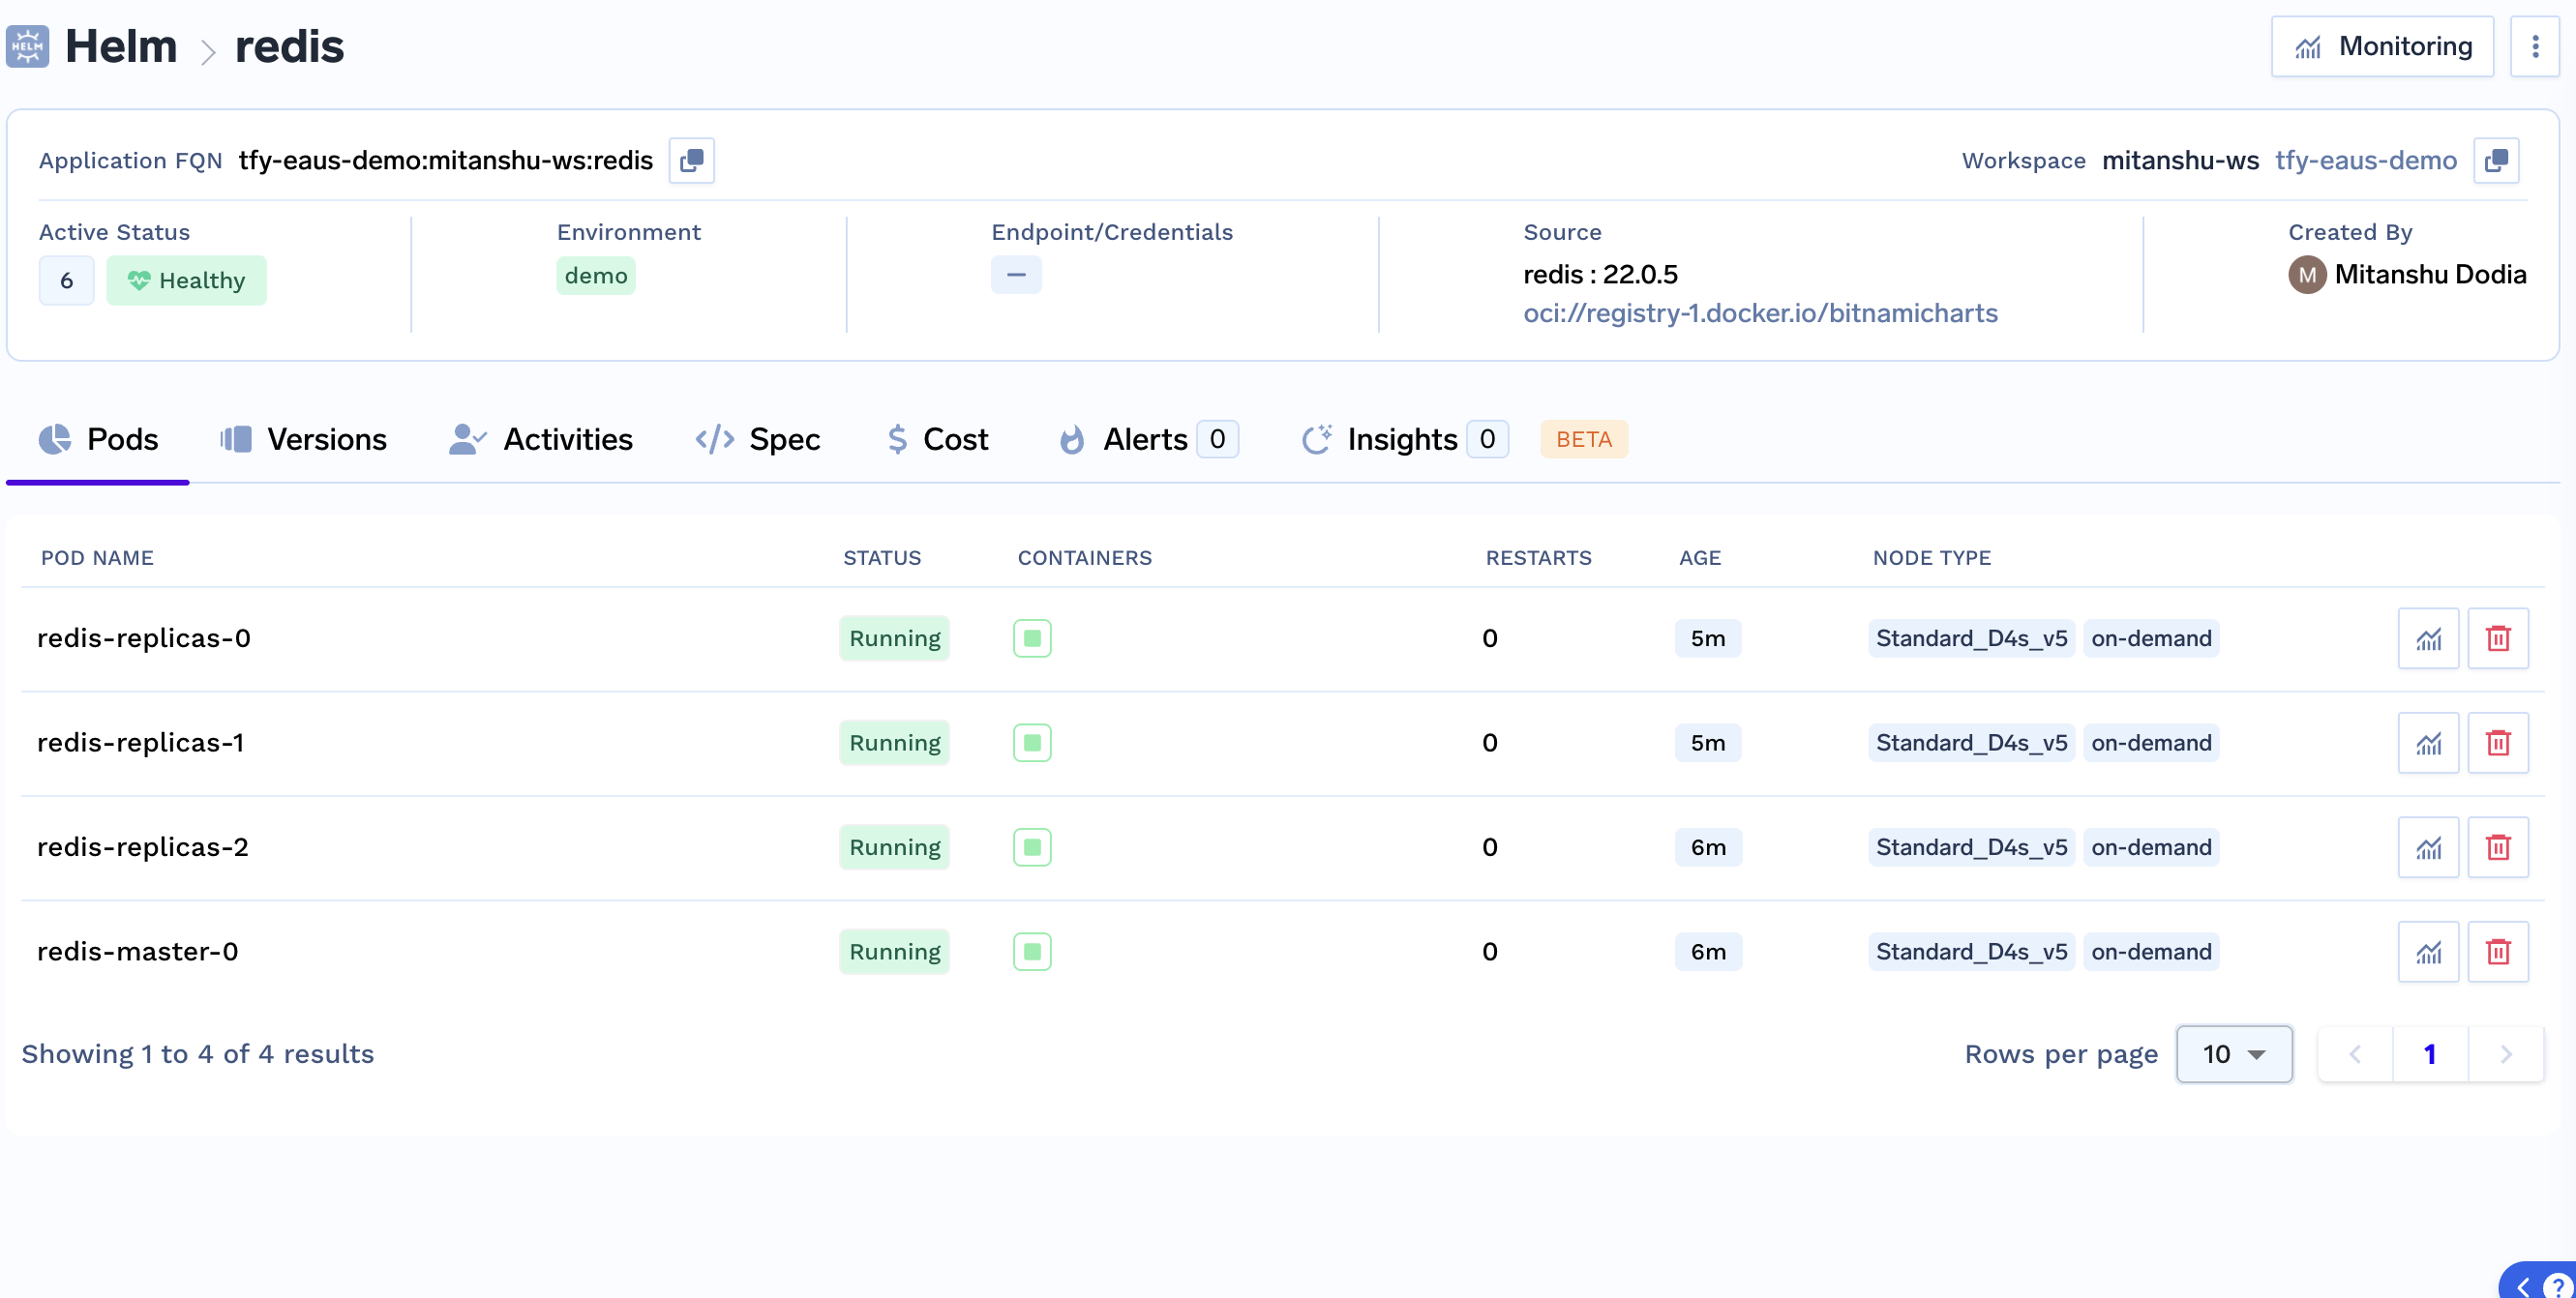View metrics for redis-replicas-2
This screenshot has width=2576, height=1298.
(x=2428, y=847)
